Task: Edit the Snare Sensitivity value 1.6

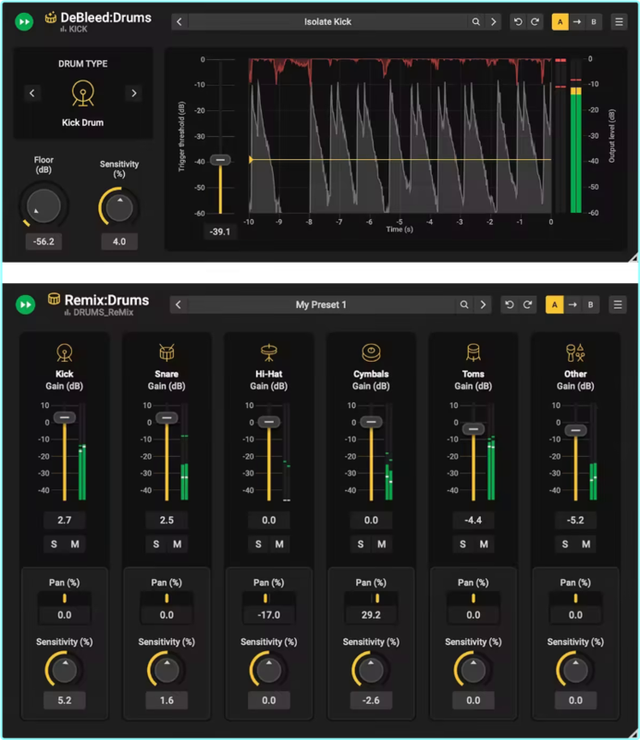Action: 166,700
